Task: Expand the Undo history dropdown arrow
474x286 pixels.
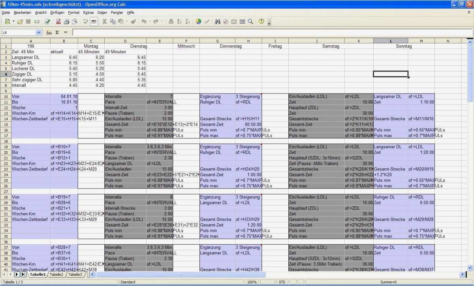Action: (x=150, y=21)
